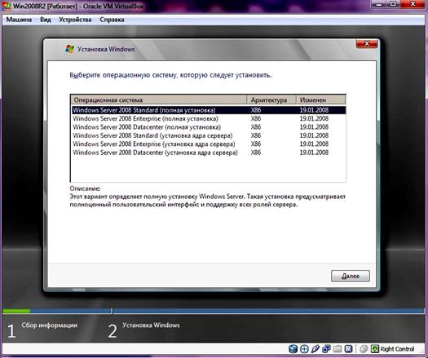Click the Далее button

point(351,276)
